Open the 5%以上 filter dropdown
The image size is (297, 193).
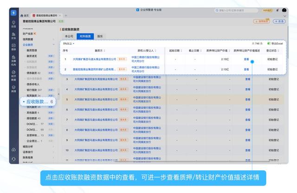point(69,43)
